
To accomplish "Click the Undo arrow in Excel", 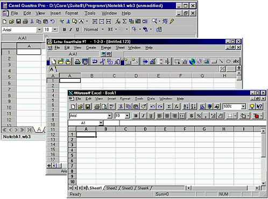I will (x=152, y=107).
